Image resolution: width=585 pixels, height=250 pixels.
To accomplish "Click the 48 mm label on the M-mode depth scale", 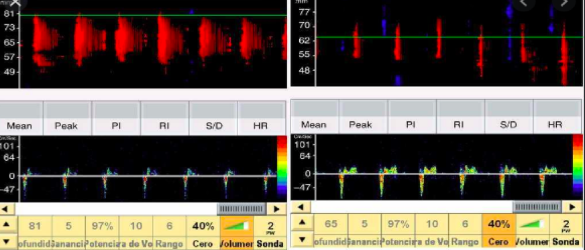I will (305, 70).
